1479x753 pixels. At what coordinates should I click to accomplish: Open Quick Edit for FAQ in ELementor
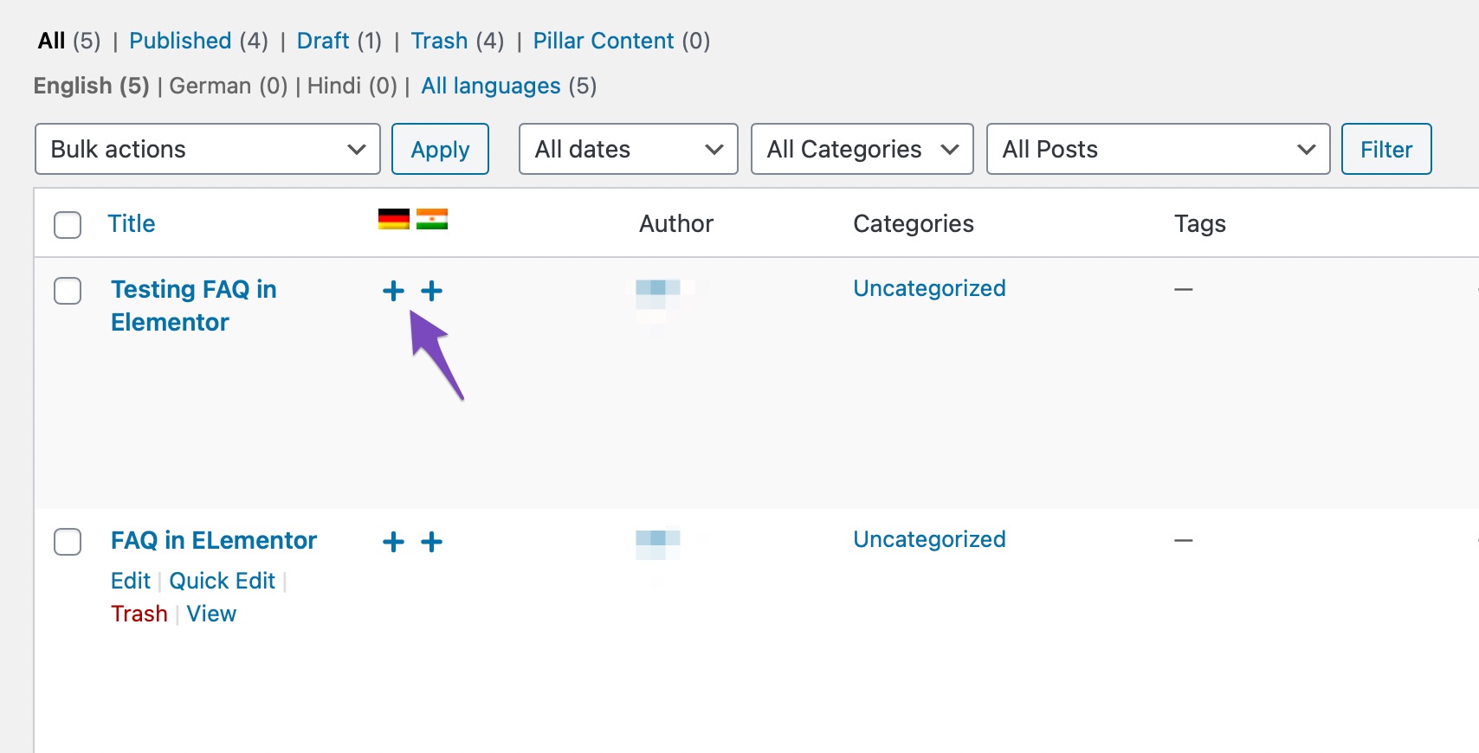click(223, 581)
